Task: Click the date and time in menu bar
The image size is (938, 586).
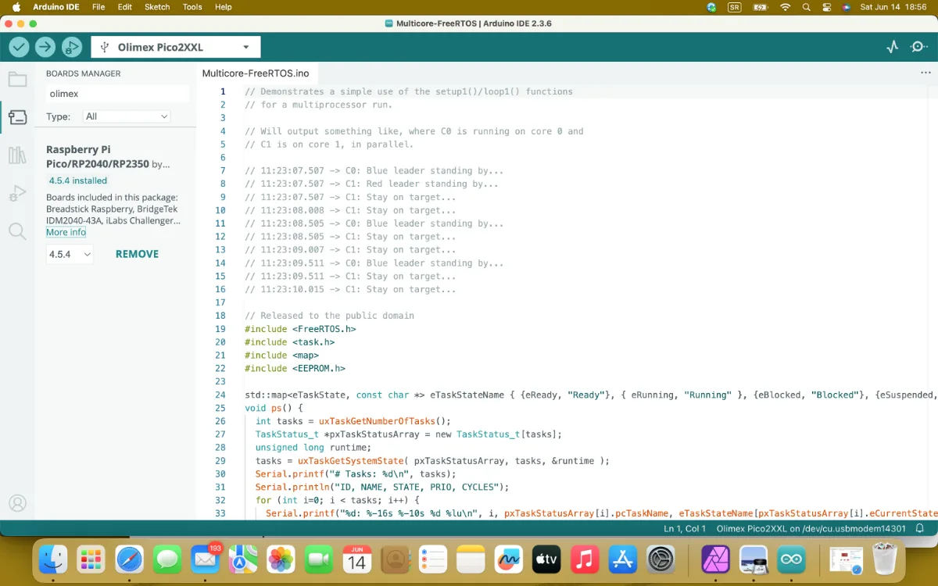Action: coord(893,7)
